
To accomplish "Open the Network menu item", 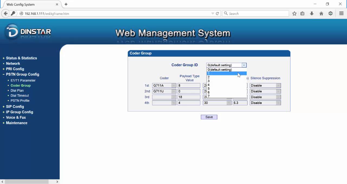I will tap(13, 64).
